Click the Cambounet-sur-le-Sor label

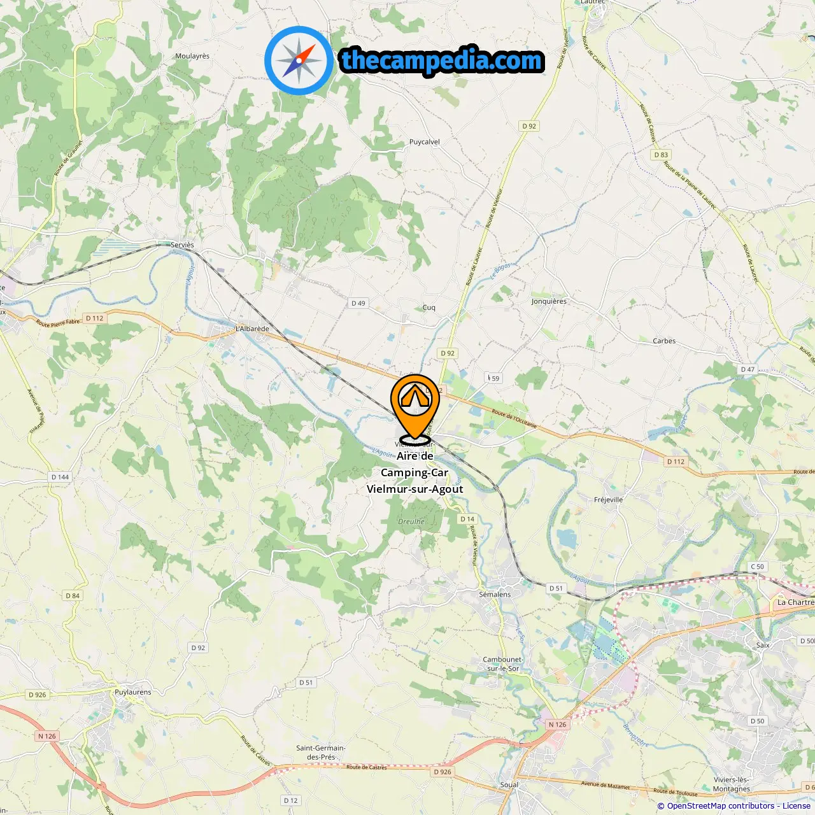pos(503,664)
